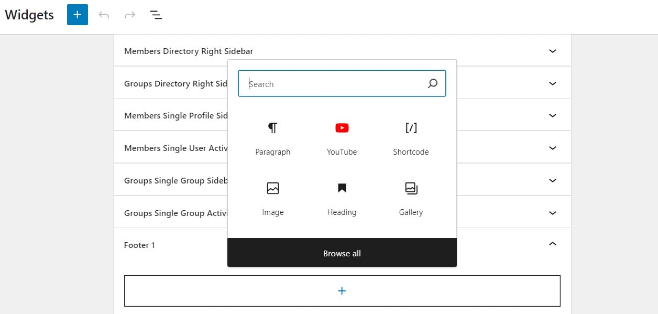Expand Members Single Profile Sidebar chevron
The width and height of the screenshot is (658, 314).
552,115
